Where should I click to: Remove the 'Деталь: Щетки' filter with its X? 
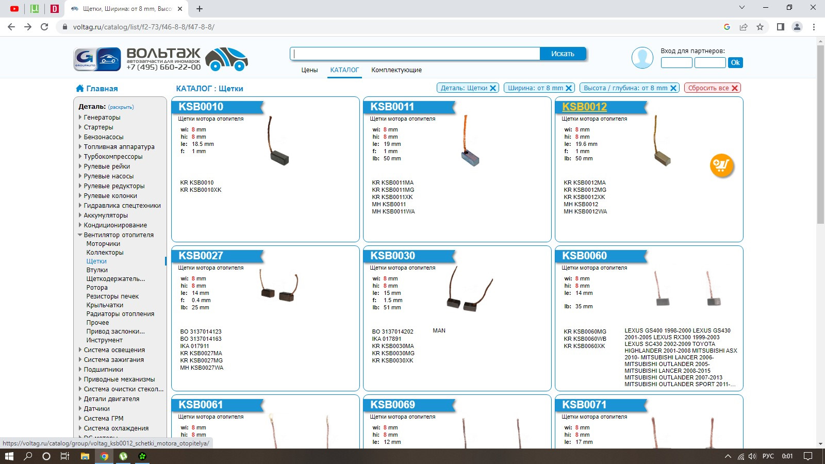[x=493, y=88]
